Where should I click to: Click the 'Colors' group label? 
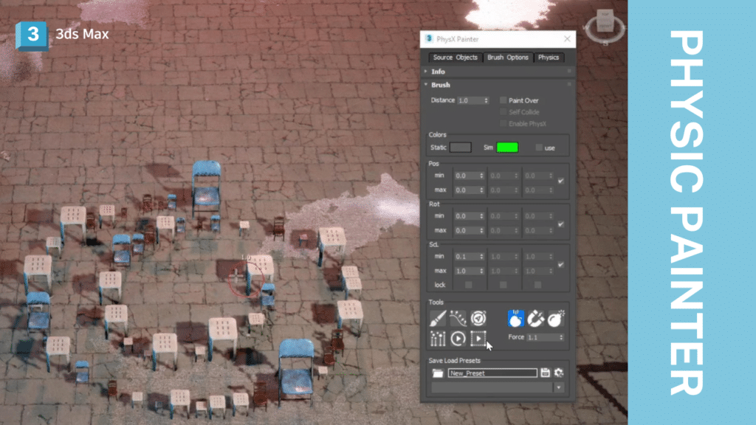438,135
